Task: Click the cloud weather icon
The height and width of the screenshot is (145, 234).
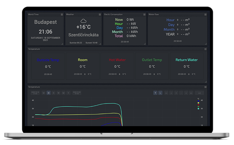Action: tap(83, 21)
